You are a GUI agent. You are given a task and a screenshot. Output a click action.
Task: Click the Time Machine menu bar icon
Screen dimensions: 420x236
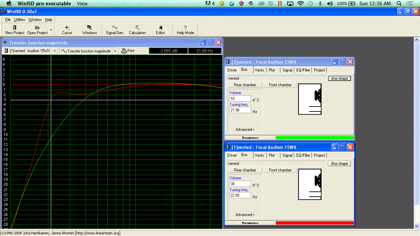310,3
